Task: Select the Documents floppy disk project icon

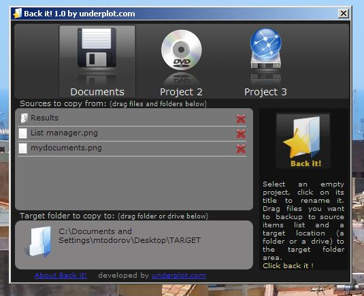Action: click(97, 48)
